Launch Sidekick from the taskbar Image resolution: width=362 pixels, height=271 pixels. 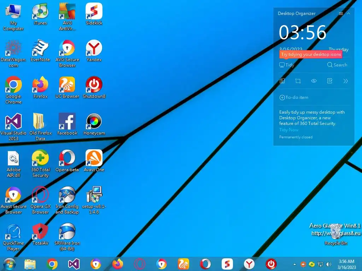[227, 264]
